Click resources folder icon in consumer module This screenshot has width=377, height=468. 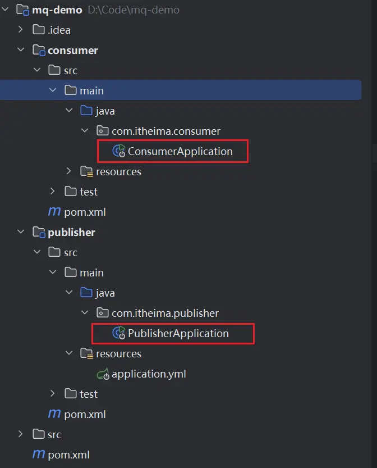(x=86, y=171)
